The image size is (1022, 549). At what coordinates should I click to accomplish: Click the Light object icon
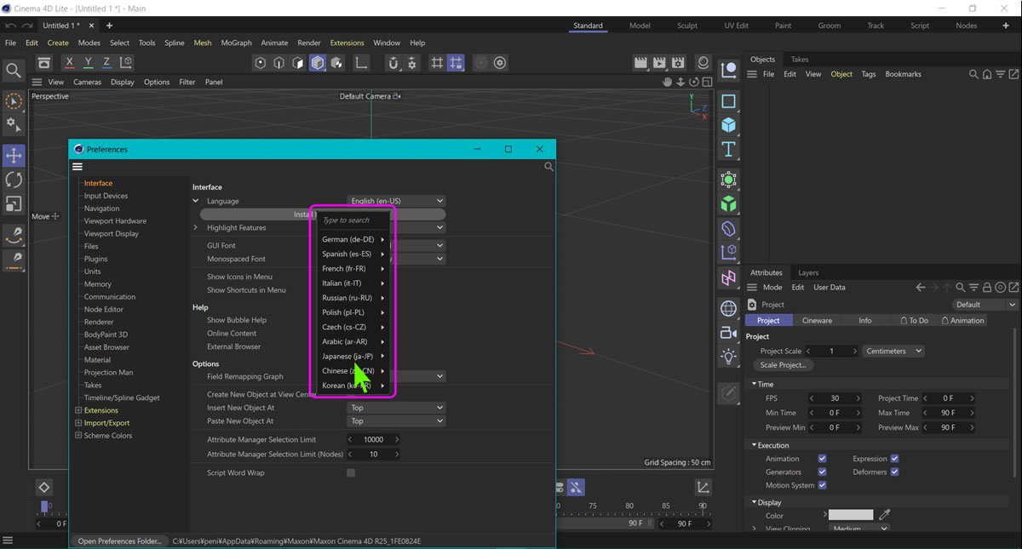(728, 356)
